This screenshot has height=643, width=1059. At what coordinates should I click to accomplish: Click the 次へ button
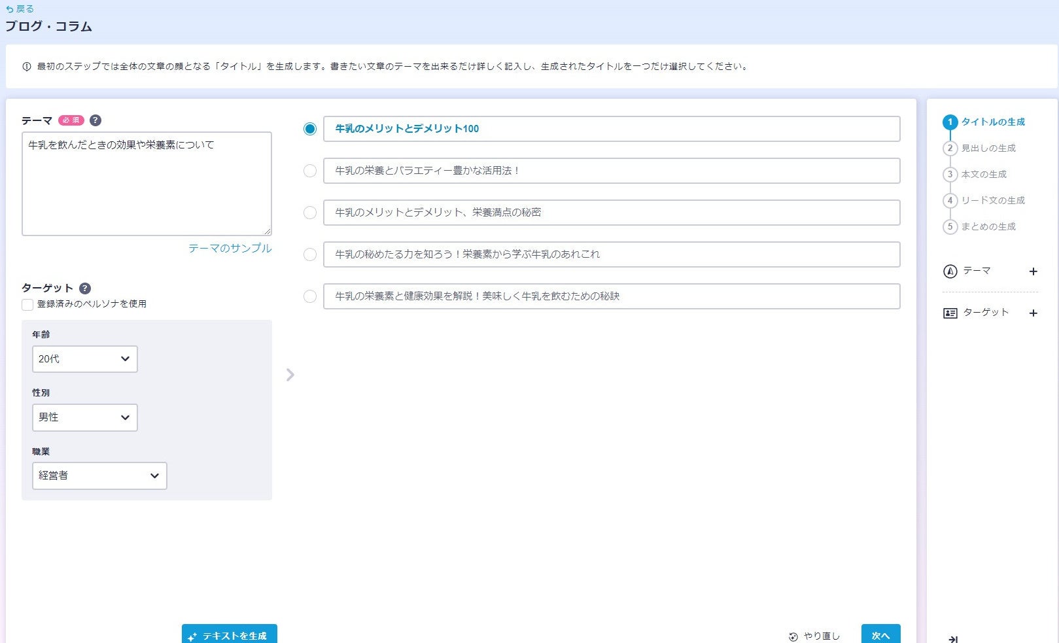[881, 634]
